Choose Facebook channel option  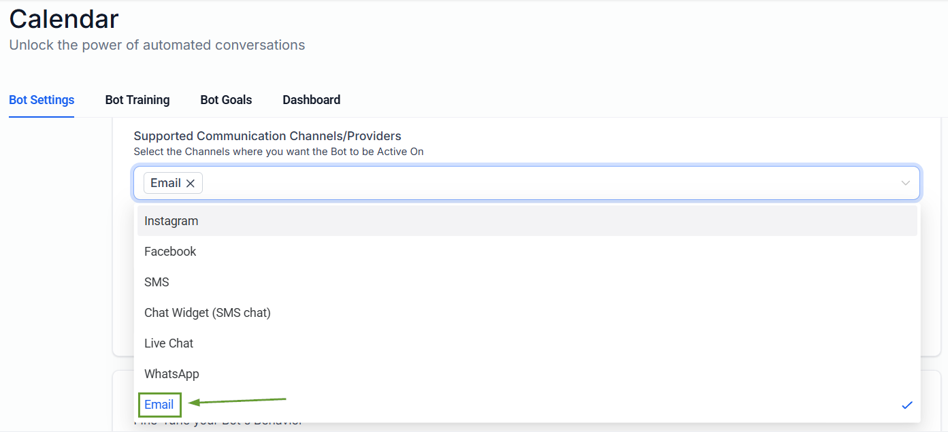coord(170,252)
